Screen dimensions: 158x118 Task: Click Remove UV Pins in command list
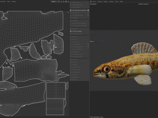pyautogui.click(x=77, y=5)
